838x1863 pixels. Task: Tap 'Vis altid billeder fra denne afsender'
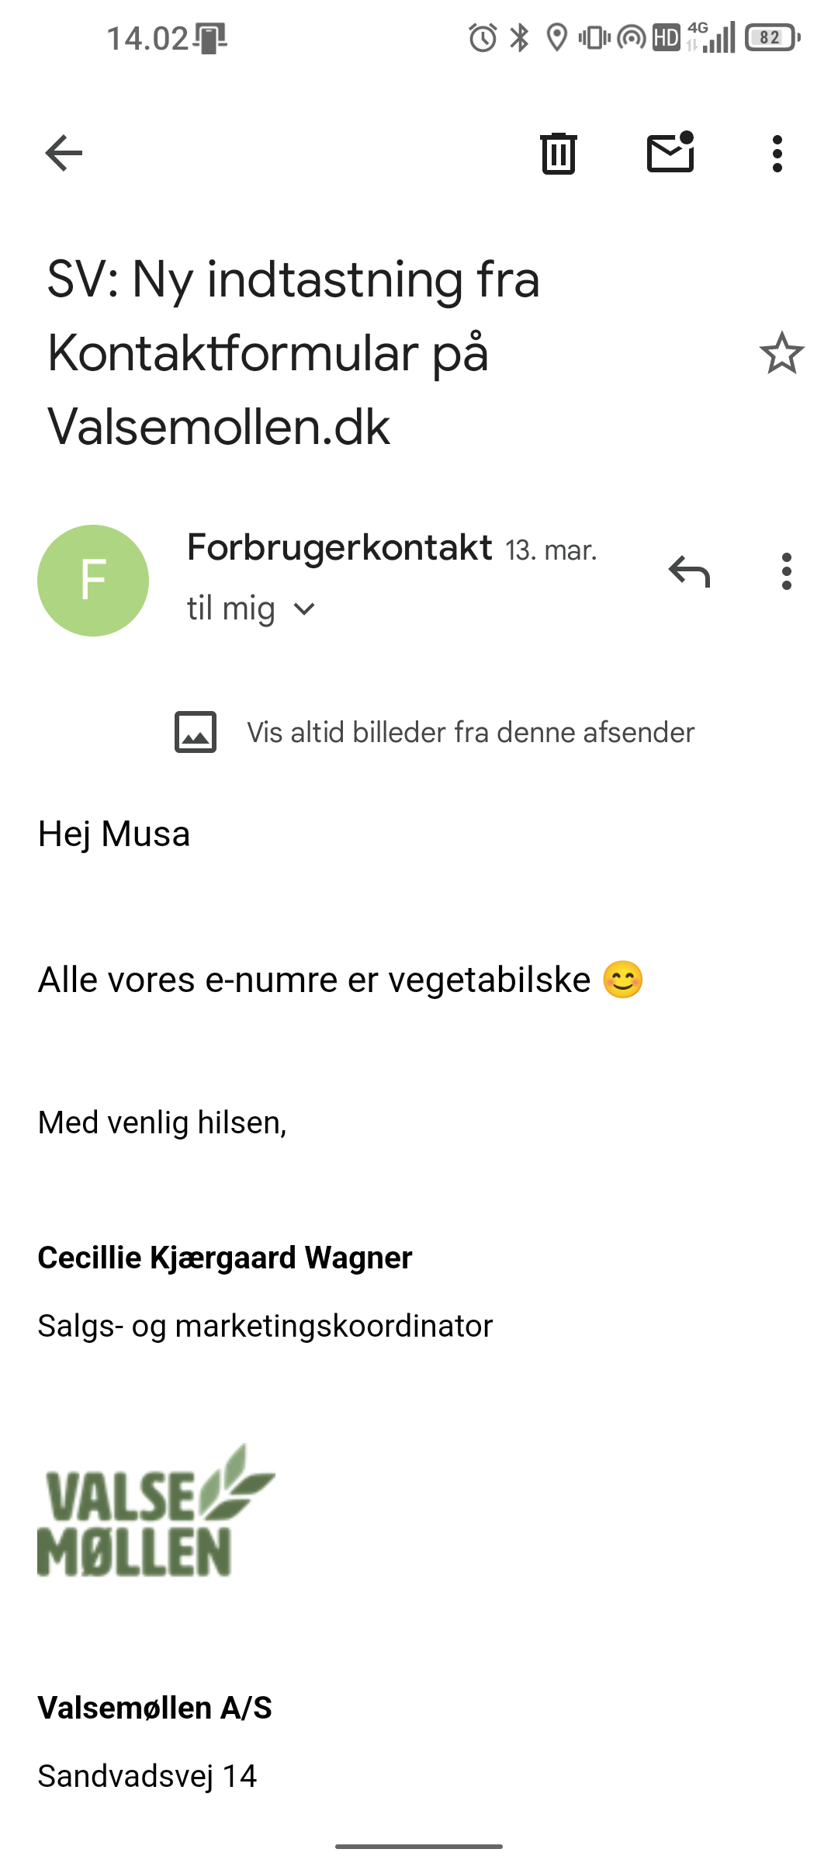click(470, 733)
